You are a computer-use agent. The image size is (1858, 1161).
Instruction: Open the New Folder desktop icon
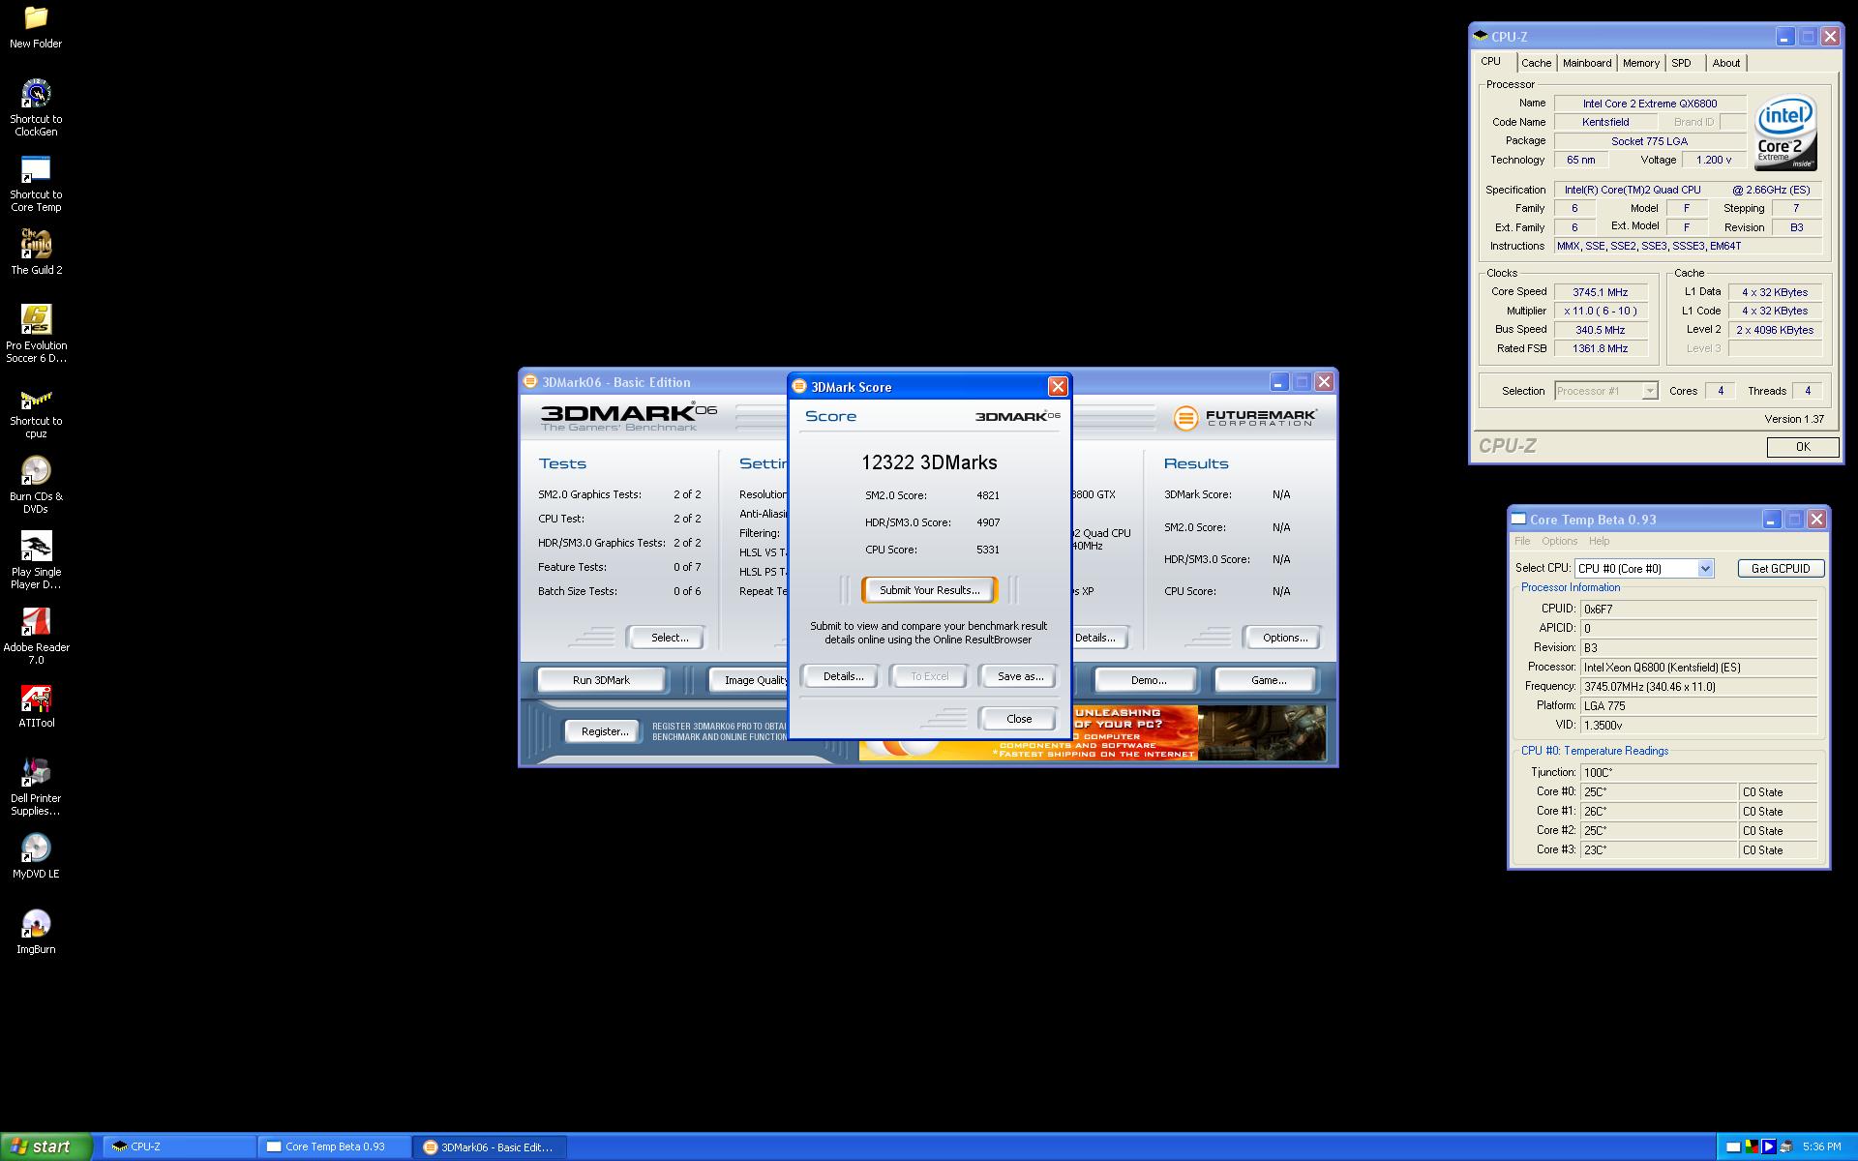36,27
